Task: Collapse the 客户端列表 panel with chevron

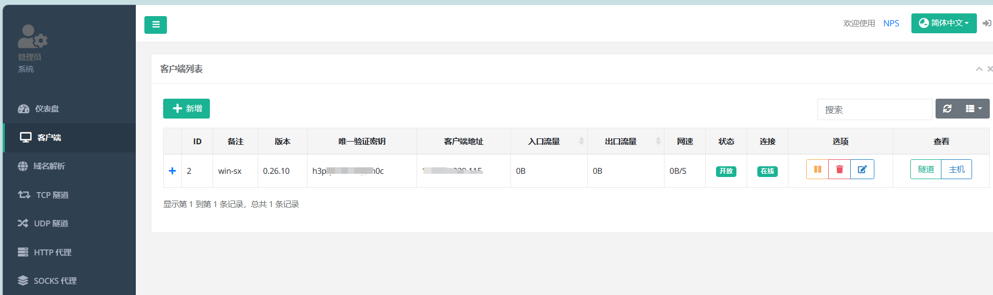Action: point(979,69)
